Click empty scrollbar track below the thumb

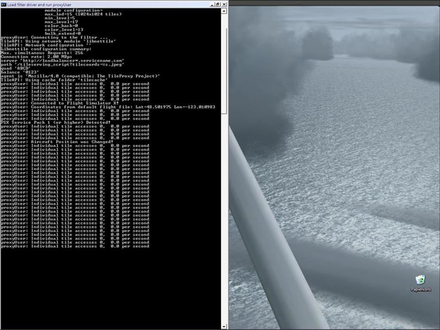[x=224, y=215]
